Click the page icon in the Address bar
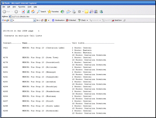 [10, 16]
